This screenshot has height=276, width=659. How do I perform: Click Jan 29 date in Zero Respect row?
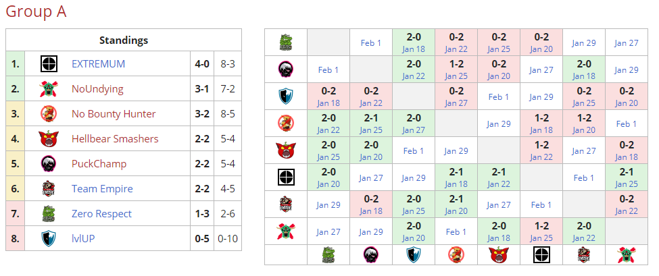point(584,43)
